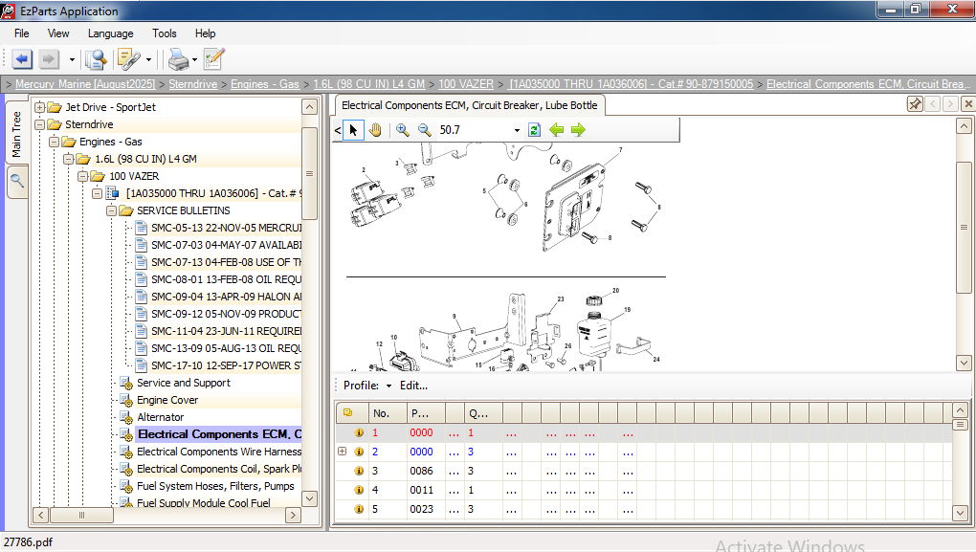The image size is (976, 552).
Task: Open the View menu
Action: 58,33
